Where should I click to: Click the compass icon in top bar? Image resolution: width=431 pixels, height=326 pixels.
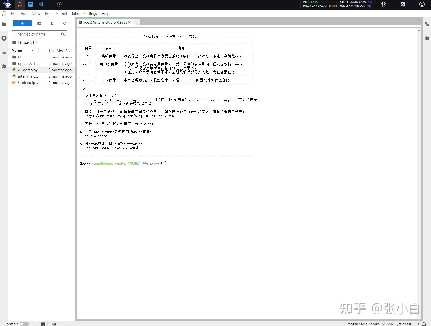[x=59, y=4]
